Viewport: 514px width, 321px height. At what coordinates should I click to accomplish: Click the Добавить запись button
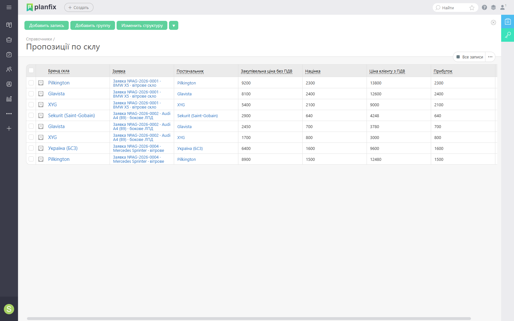pyautogui.click(x=47, y=25)
